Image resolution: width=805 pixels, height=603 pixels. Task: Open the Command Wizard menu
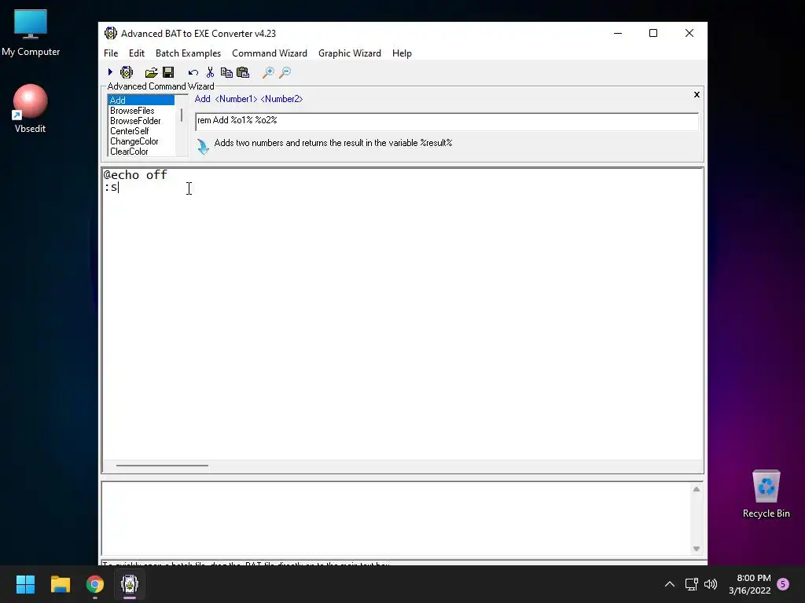270,53
